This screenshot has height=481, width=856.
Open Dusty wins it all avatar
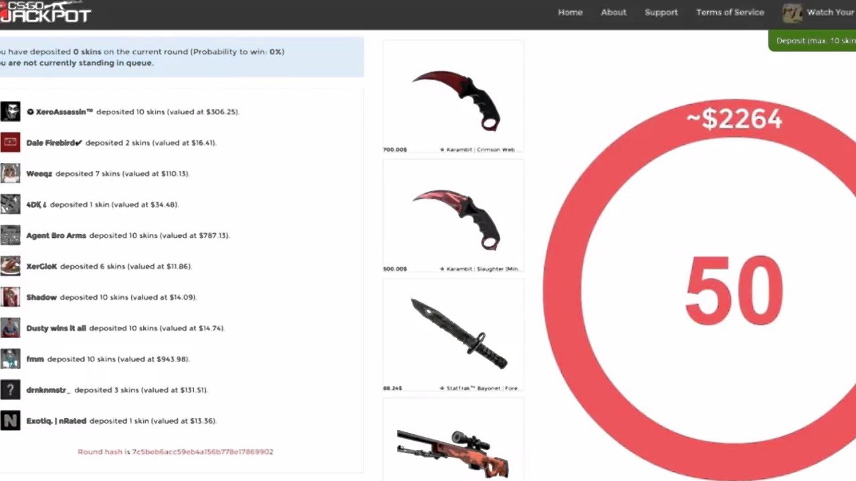(10, 328)
